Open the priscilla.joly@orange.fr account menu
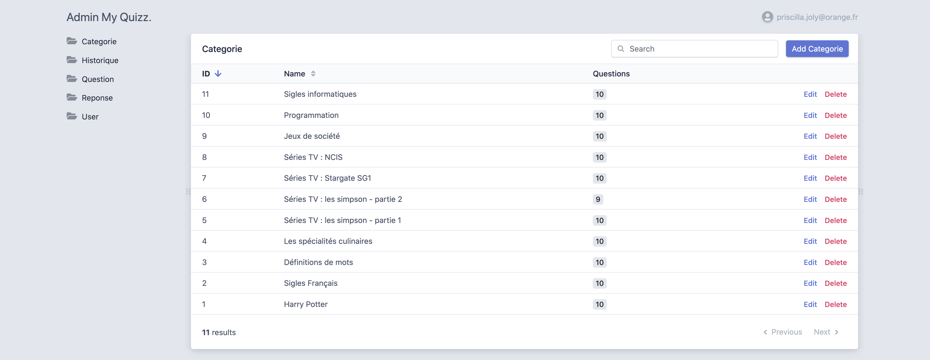 (817, 17)
